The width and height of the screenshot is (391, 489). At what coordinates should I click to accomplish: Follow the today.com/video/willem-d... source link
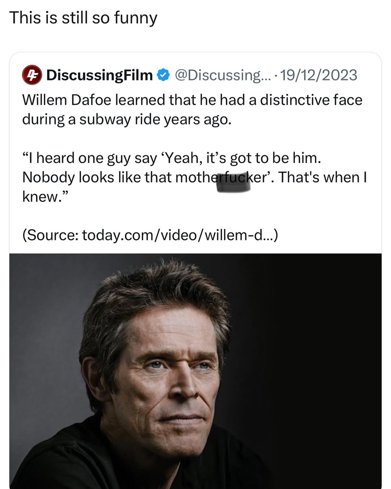coord(180,235)
